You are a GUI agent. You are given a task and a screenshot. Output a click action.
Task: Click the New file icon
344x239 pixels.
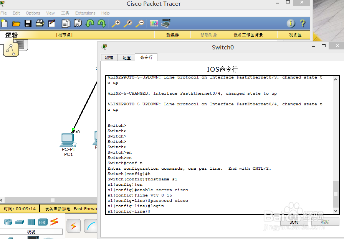click(x=4, y=23)
